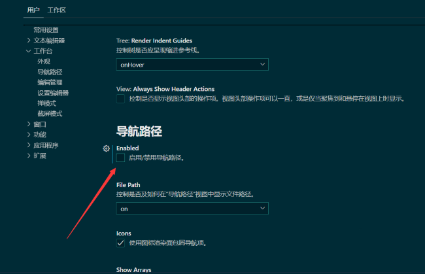Screen dimensions: 425x274
Task: Select 导航路径 in the sidebar tree
Action: click(50, 72)
